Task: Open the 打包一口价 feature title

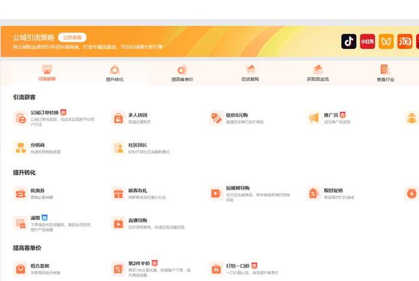Action: [x=238, y=266]
